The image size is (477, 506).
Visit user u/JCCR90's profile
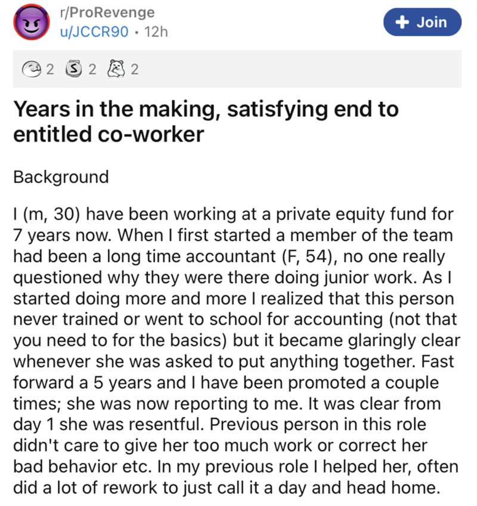pos(94,32)
